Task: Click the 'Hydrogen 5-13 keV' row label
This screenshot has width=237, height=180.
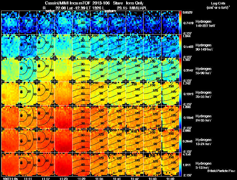Action: 204,166
